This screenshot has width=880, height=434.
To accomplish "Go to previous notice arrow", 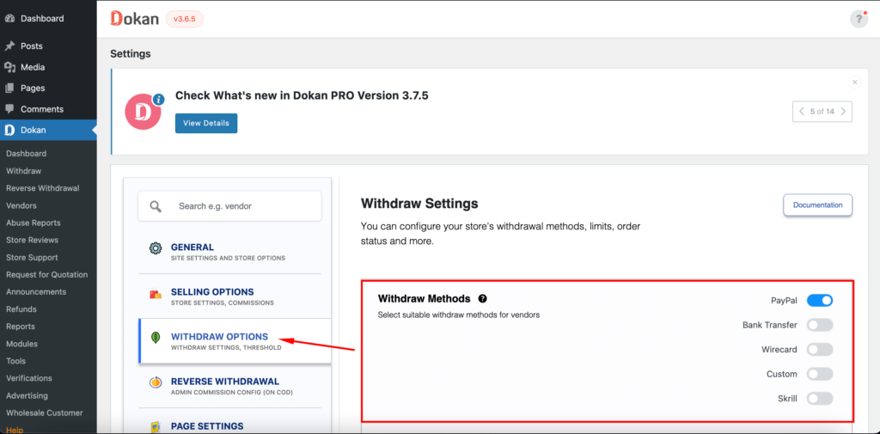I will coord(802,111).
